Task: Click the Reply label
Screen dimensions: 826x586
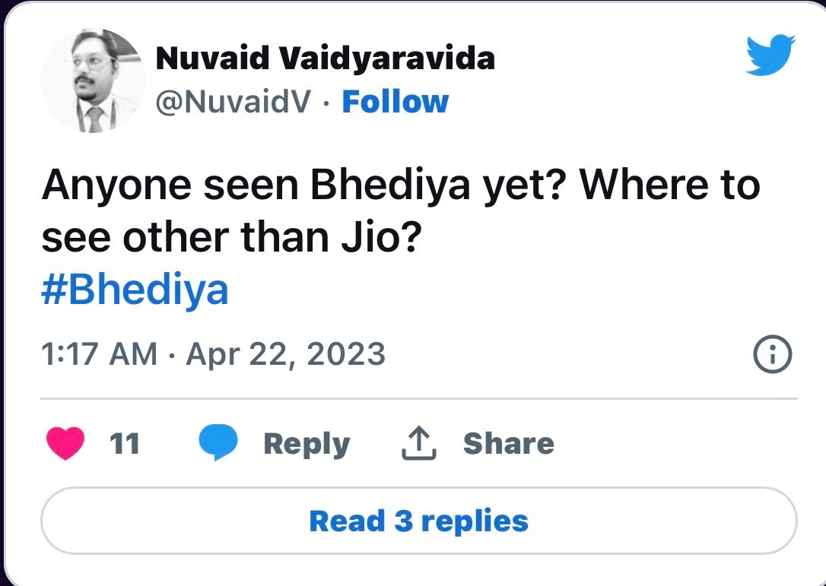Action: click(x=307, y=443)
